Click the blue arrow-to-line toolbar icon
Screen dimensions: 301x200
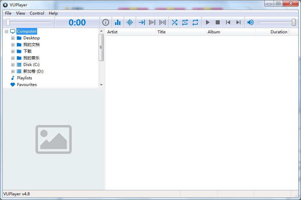coord(142,22)
